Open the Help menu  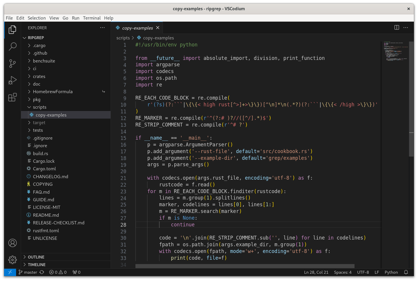(x=109, y=18)
